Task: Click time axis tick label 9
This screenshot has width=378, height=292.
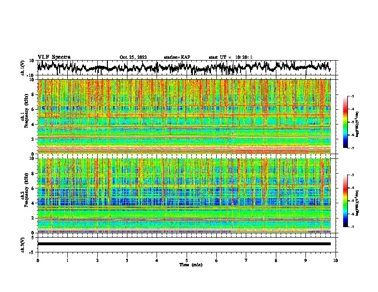Action: click(305, 261)
